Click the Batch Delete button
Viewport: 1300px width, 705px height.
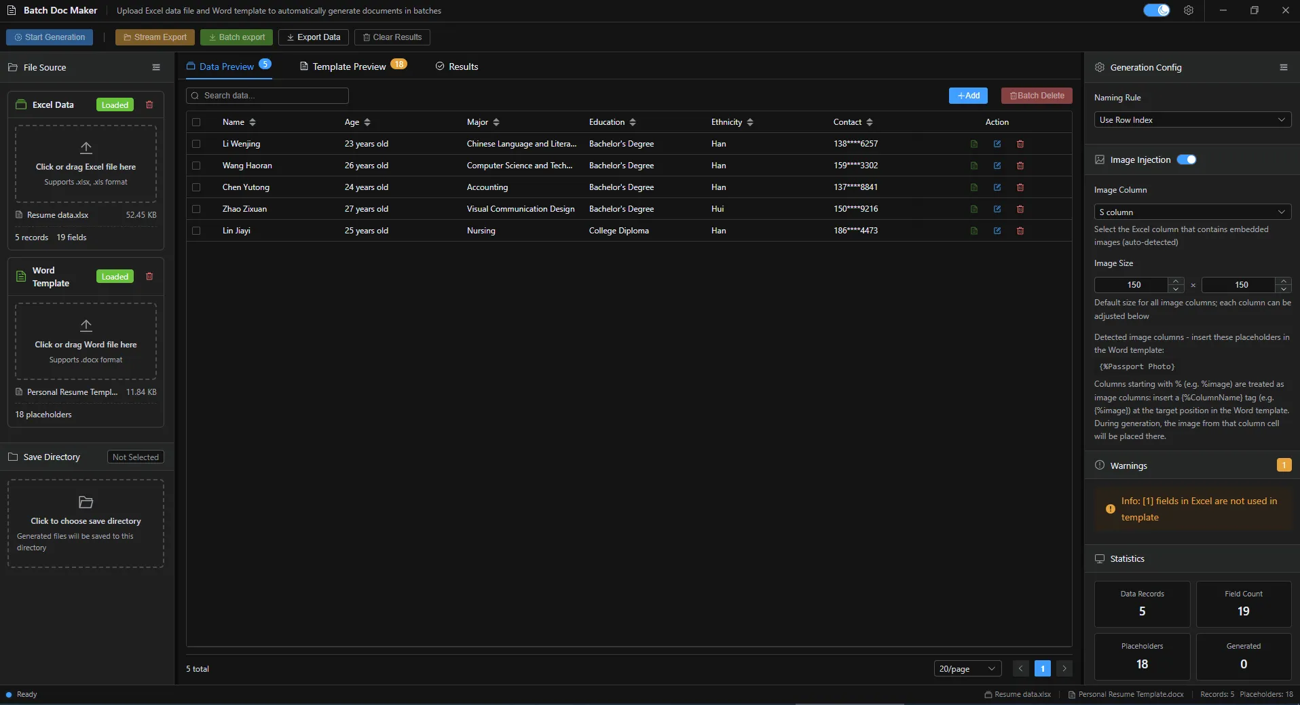[1037, 96]
